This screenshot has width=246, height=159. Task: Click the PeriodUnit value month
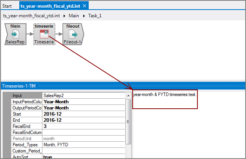(x=84, y=139)
